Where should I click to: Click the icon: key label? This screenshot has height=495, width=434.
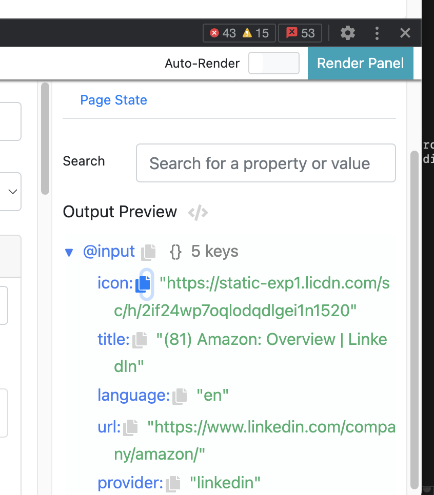point(115,283)
